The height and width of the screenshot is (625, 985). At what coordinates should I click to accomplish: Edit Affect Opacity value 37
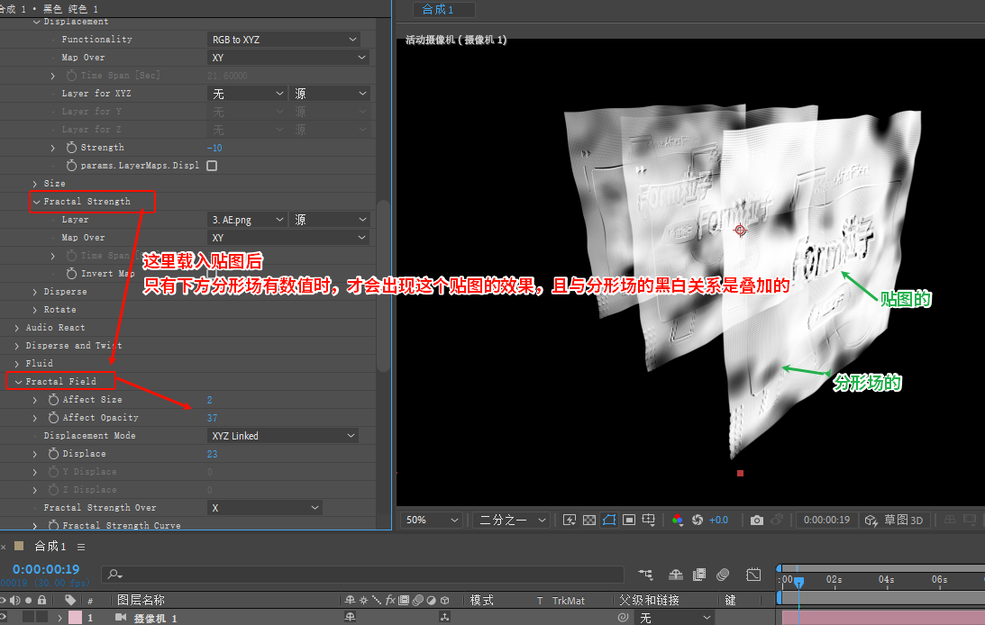click(x=213, y=418)
